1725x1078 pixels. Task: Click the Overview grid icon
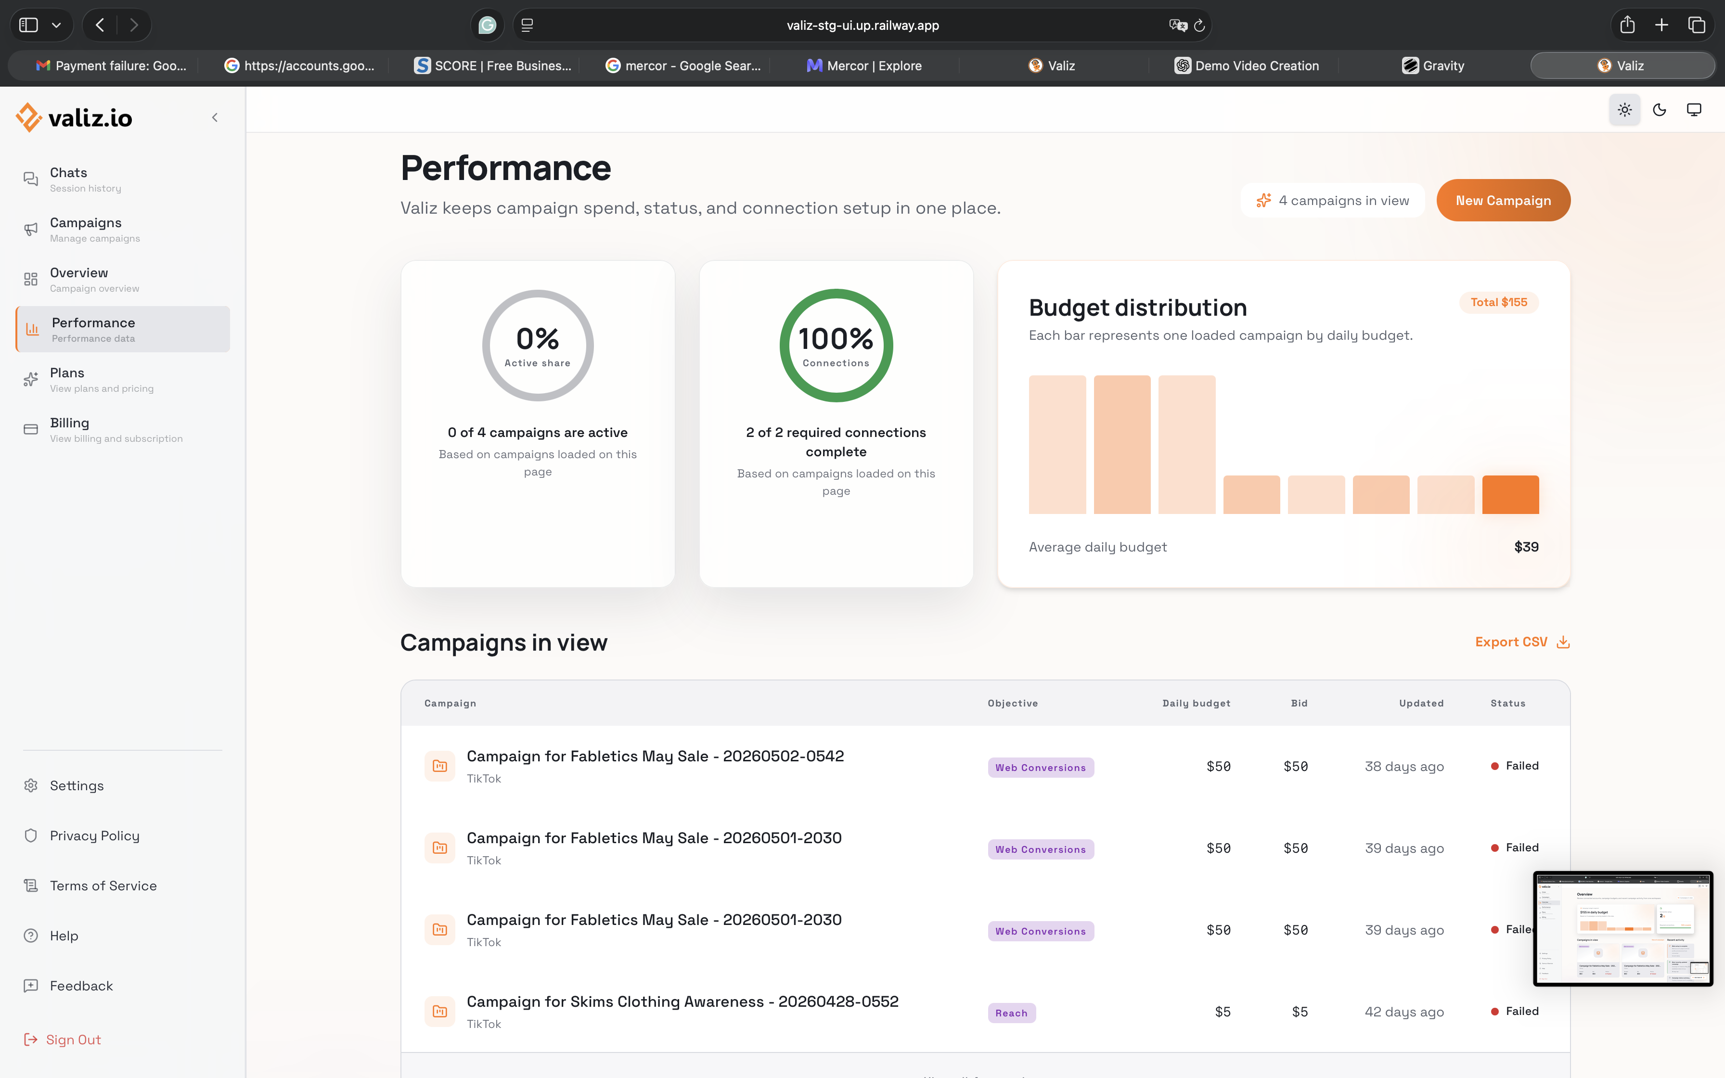point(31,279)
